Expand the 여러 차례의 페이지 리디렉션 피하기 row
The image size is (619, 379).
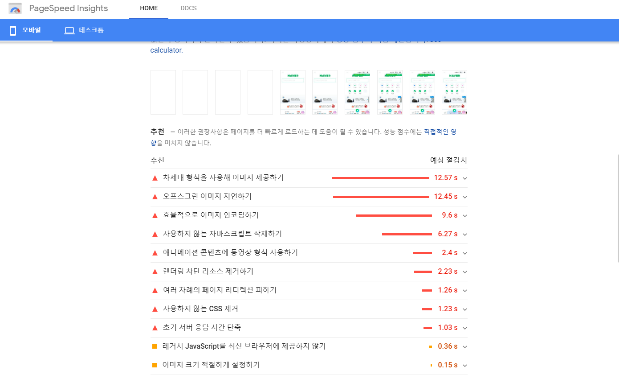pyautogui.click(x=464, y=290)
